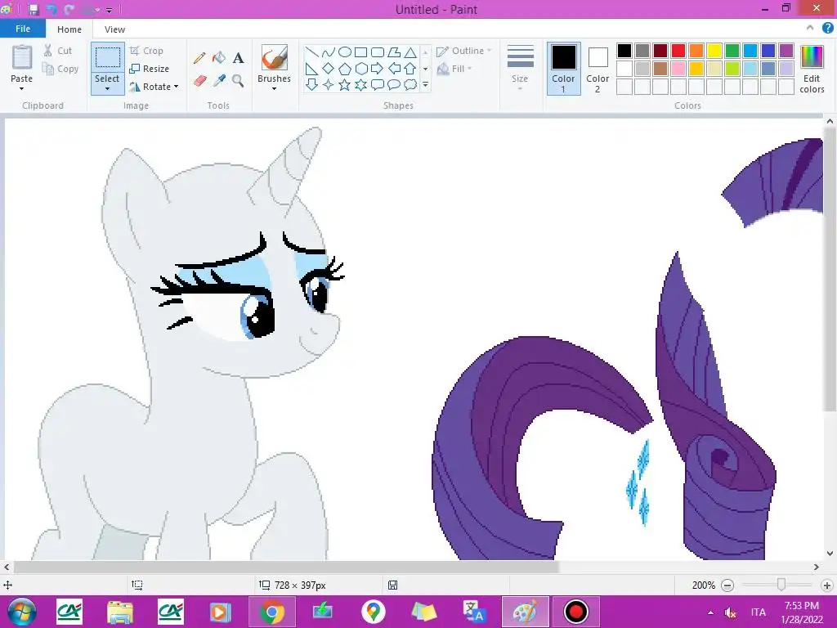Viewport: 837px width, 628px height.
Task: Select the Right arrow shape
Action: 378,69
